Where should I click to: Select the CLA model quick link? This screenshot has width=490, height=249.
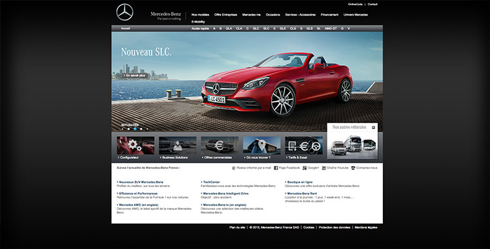[x=239, y=29]
